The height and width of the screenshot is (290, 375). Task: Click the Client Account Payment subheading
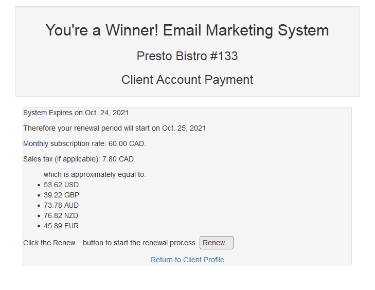pos(187,80)
